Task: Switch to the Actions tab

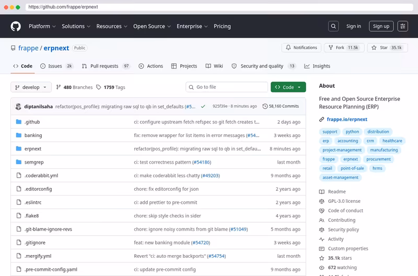Action: point(150,66)
